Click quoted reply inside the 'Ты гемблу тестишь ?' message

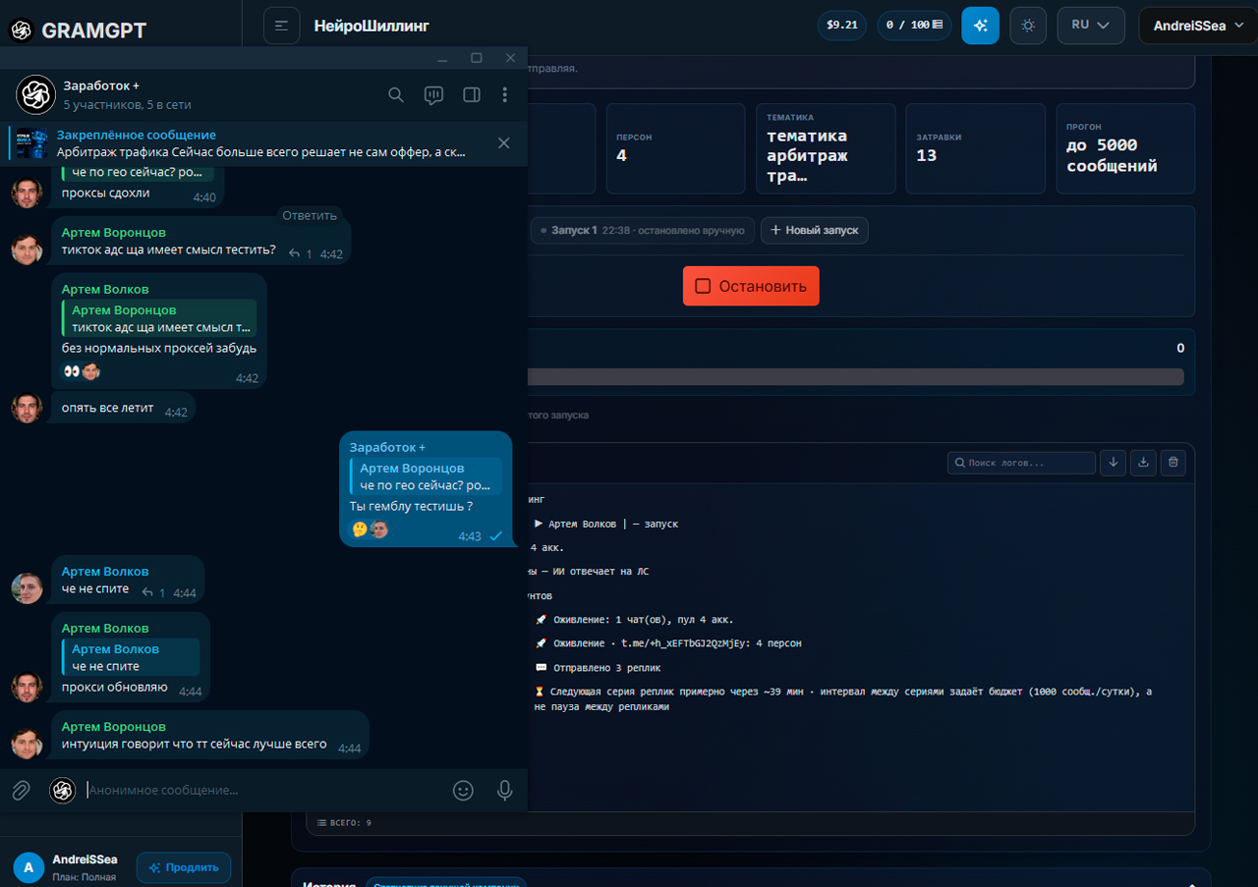tap(426, 476)
